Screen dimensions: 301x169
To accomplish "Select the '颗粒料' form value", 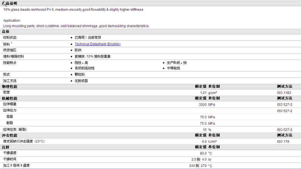I will 80,75.
